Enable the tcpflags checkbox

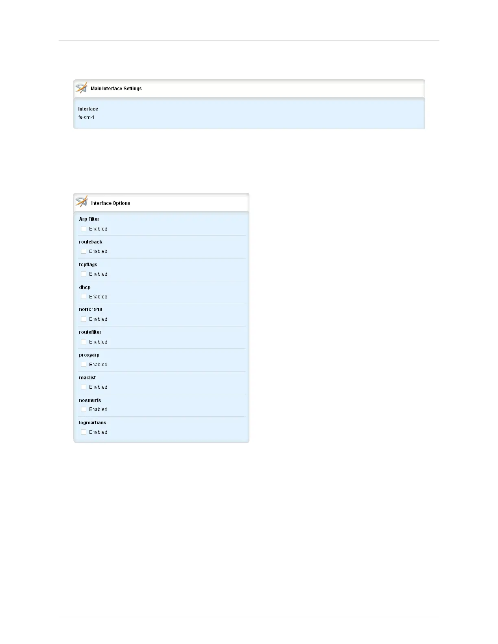pos(83,274)
